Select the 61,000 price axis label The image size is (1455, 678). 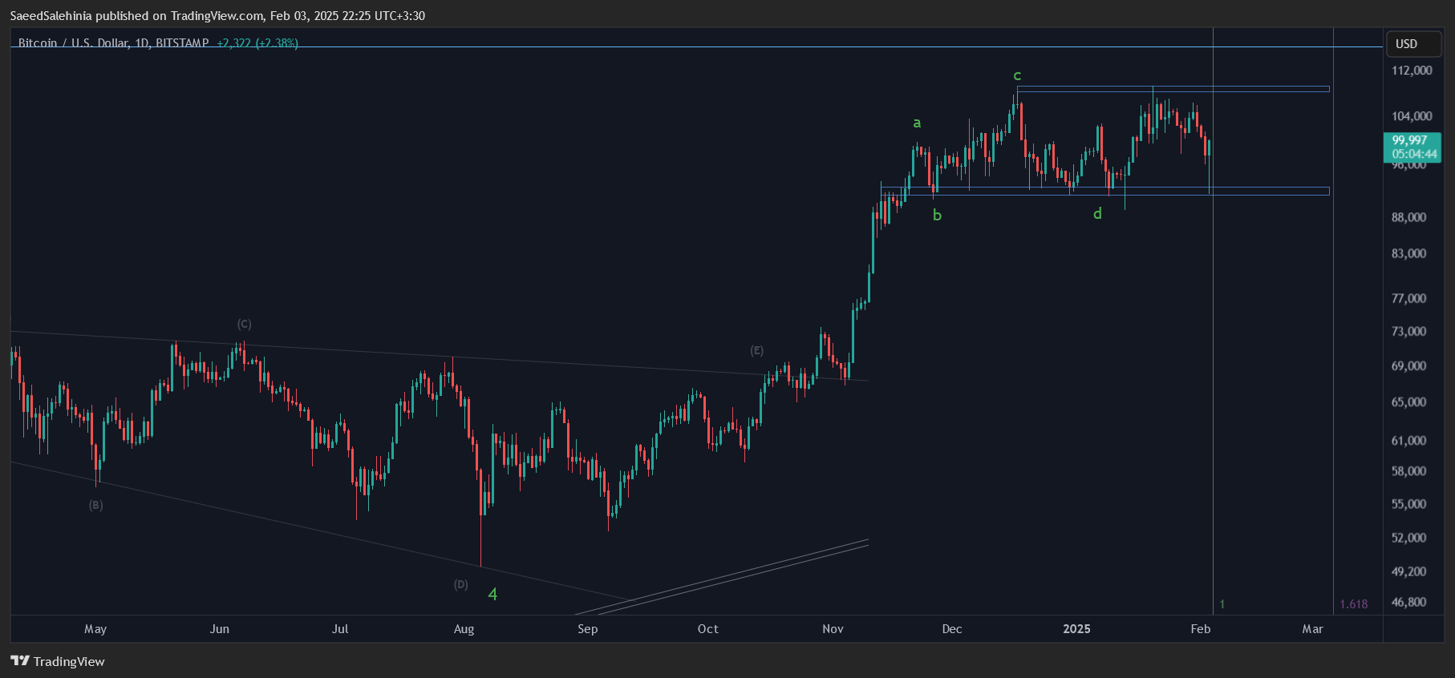[x=1408, y=440]
